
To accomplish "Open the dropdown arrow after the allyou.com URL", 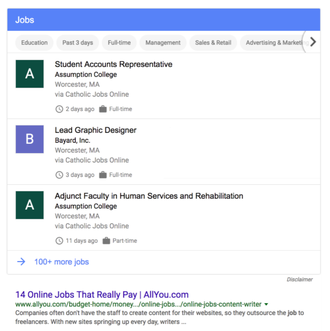I will tap(266, 304).
